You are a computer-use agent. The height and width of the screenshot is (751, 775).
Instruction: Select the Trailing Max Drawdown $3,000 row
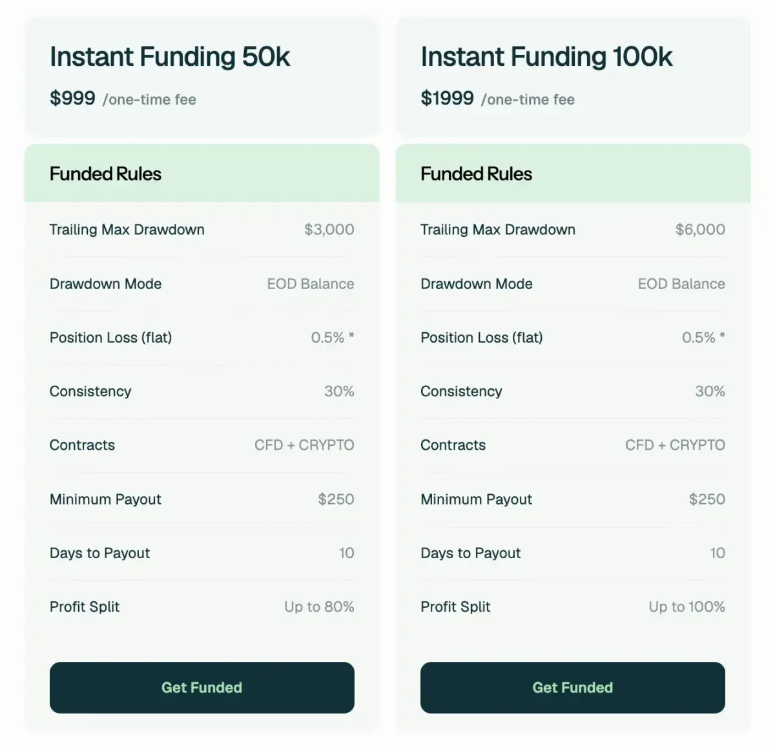201,230
